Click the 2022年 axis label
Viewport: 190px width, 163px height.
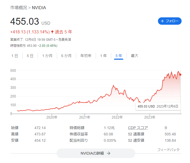coord(117,117)
